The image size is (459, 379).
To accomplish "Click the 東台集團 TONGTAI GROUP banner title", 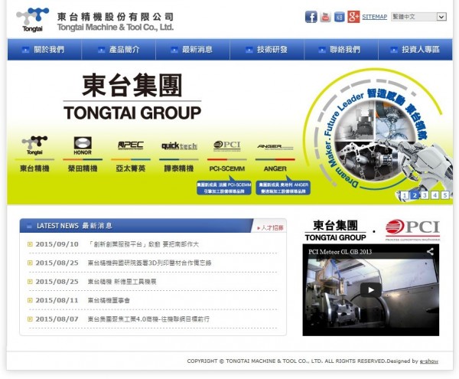I will [132, 97].
